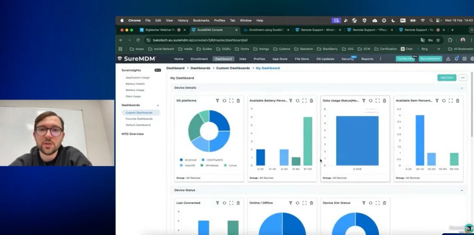Delete the Last Connected chart
This screenshot has width=474, height=235.
pyautogui.click(x=238, y=203)
